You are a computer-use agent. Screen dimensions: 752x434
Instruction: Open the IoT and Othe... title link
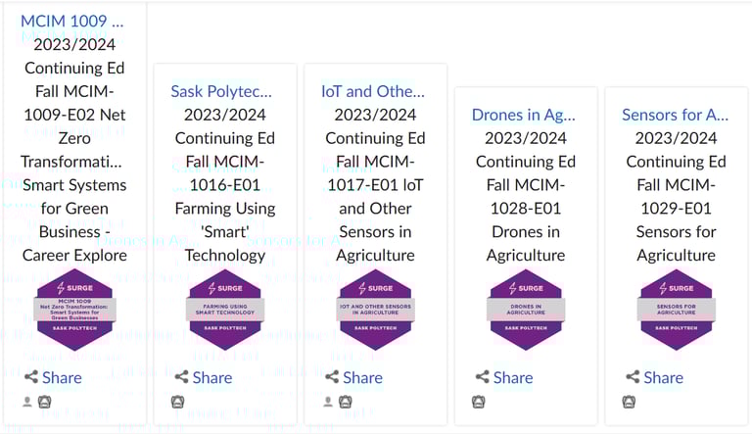(x=373, y=91)
